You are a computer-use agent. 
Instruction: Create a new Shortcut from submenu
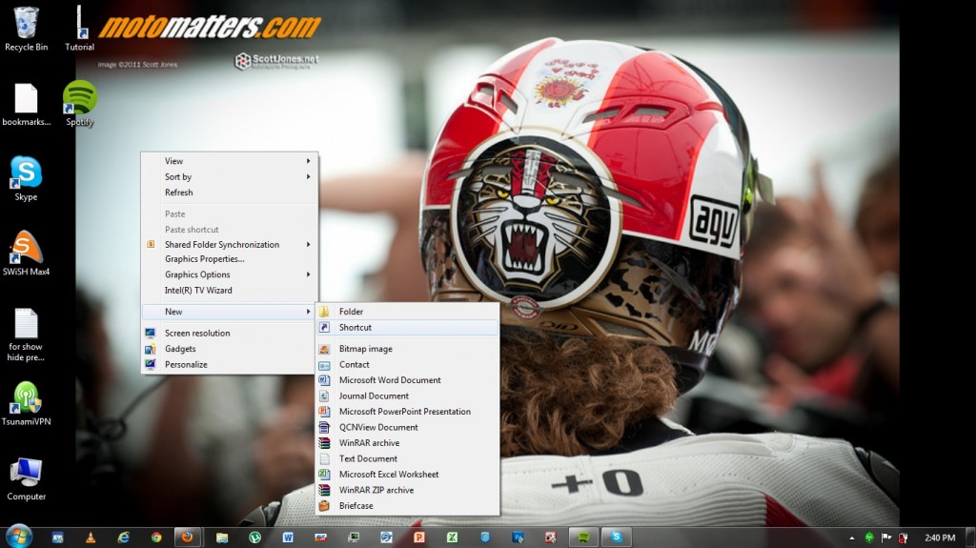408,327
